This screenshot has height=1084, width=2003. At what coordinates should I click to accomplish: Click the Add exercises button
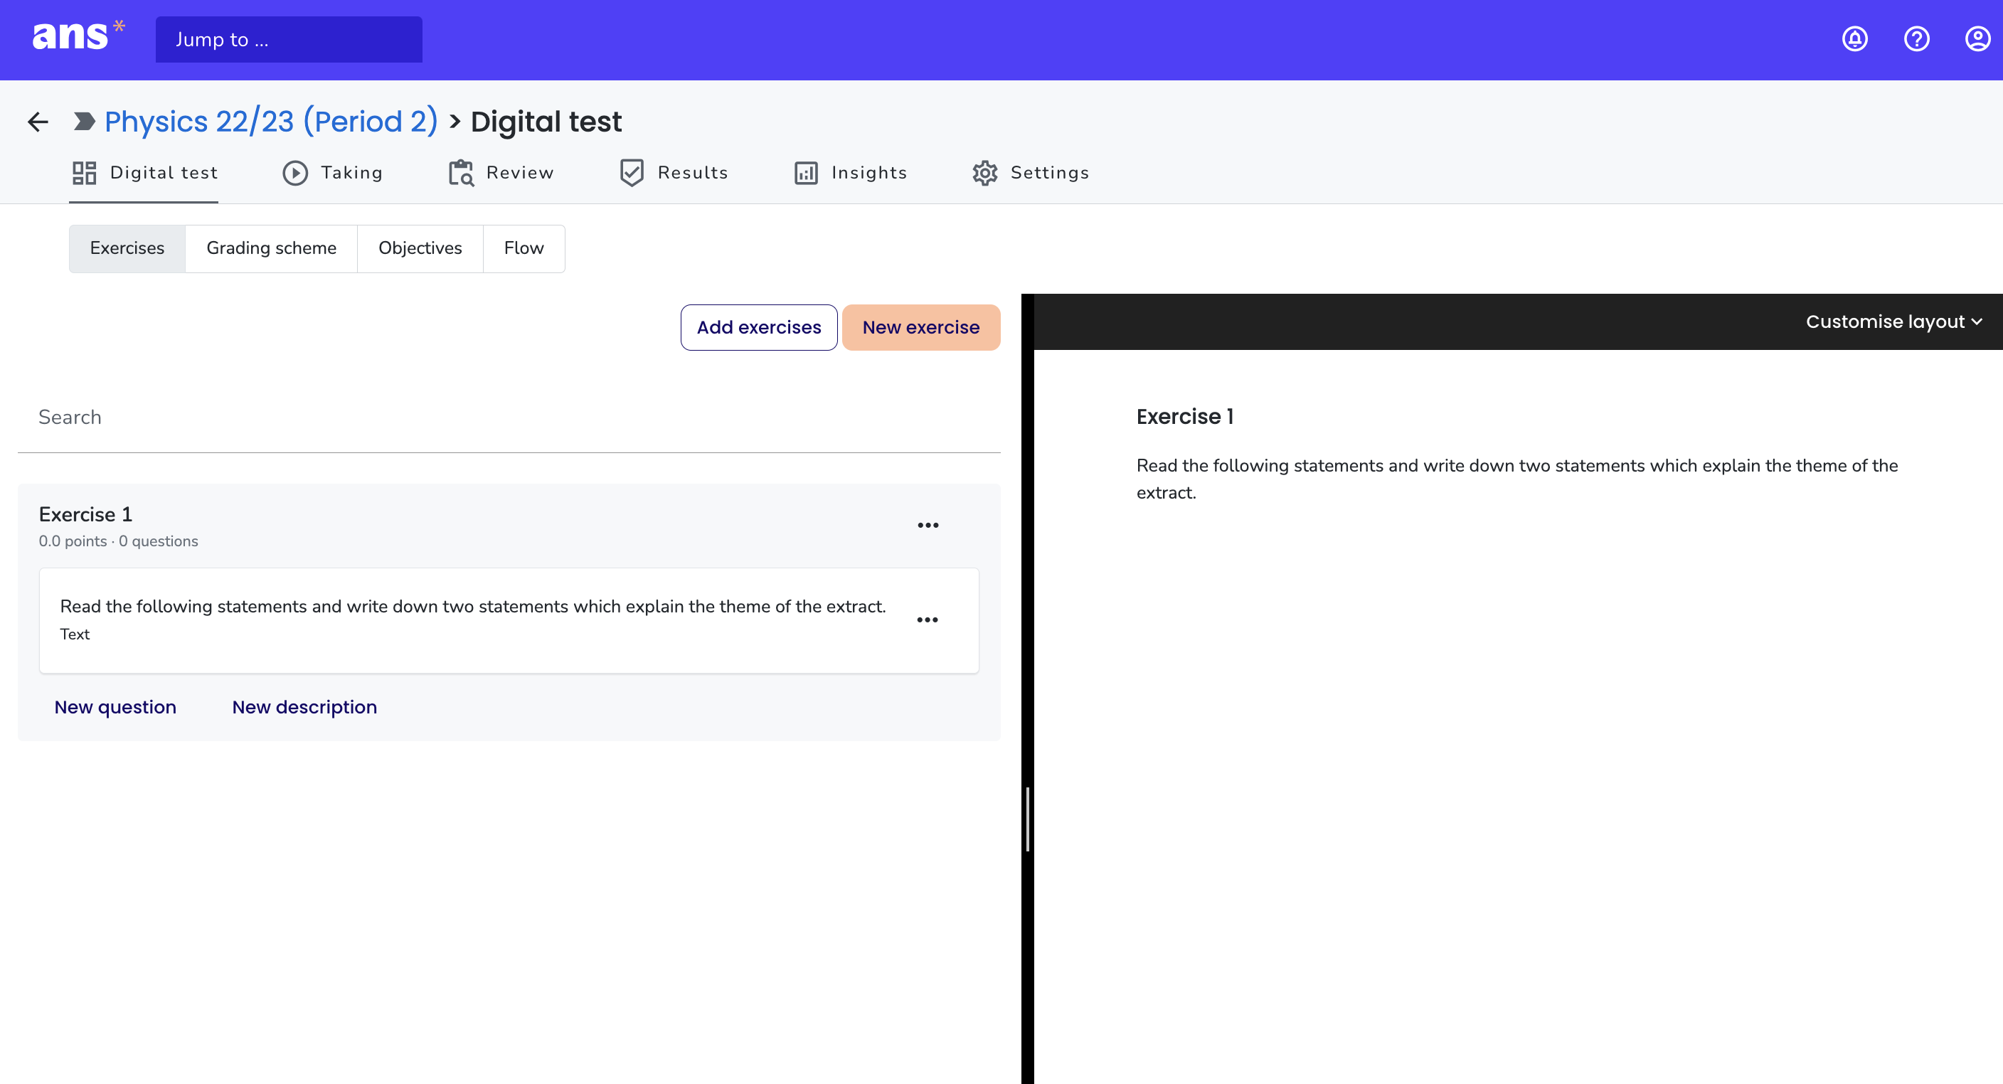(x=758, y=327)
